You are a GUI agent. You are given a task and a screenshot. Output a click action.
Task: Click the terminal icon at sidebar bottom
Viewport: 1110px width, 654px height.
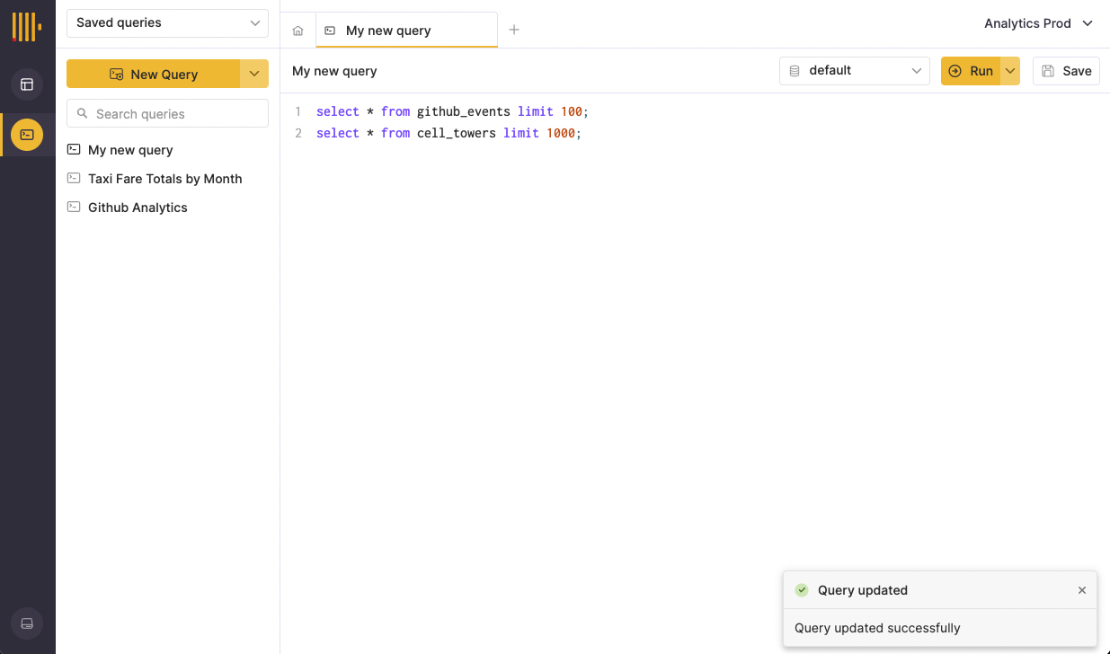tap(26, 623)
